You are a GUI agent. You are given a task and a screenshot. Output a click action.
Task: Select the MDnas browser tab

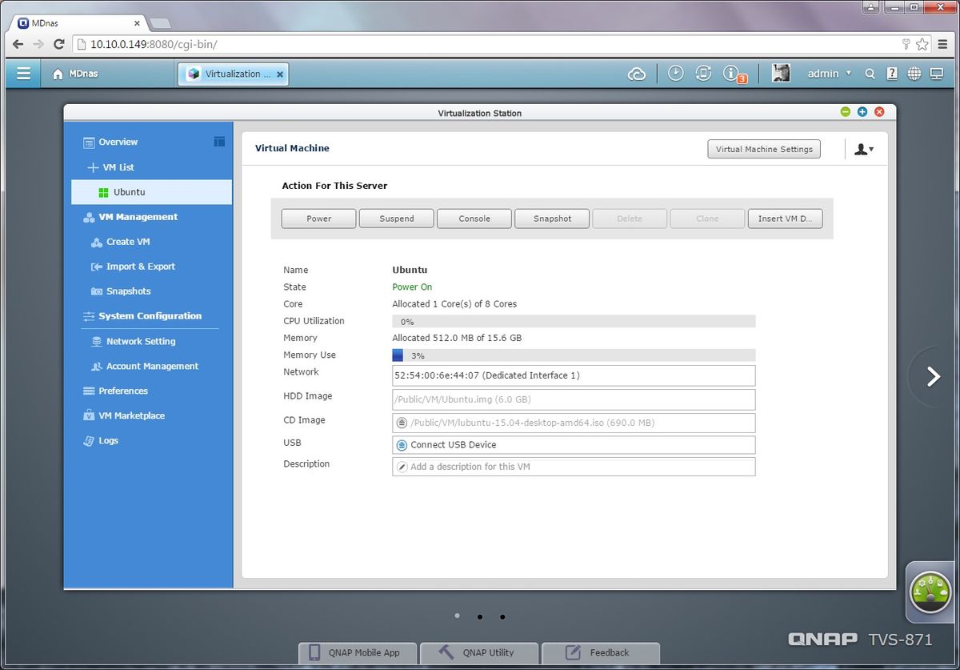click(78, 23)
